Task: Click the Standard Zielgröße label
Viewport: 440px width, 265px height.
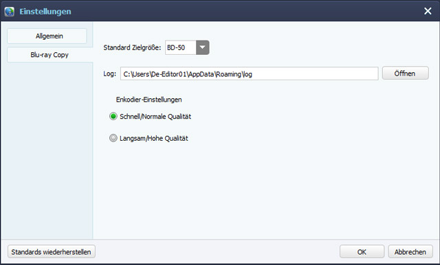Action: click(x=132, y=47)
